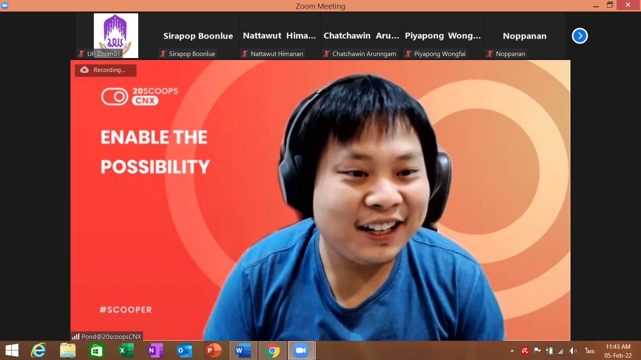This screenshot has height=360, width=641.
Task: Switch the keyboard input language indicator
Action: coord(590,351)
